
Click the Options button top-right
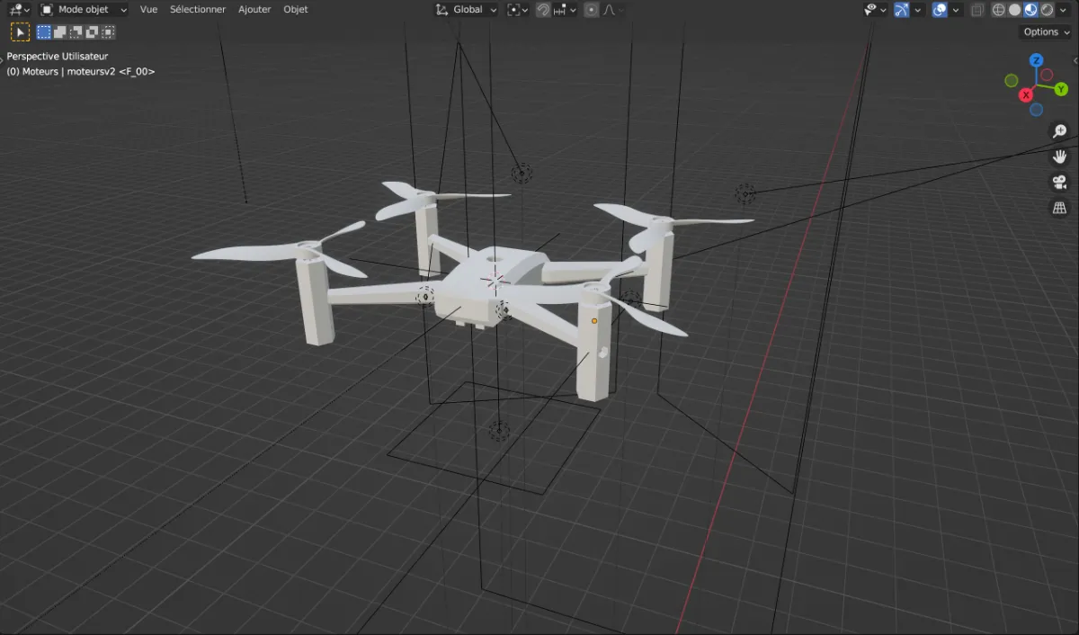[1043, 31]
